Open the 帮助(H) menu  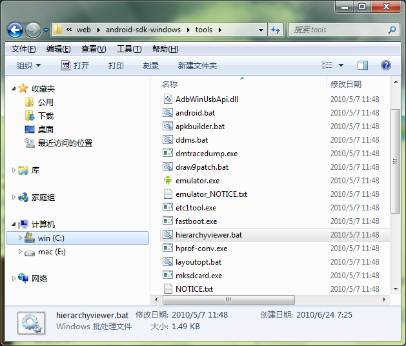(x=165, y=49)
